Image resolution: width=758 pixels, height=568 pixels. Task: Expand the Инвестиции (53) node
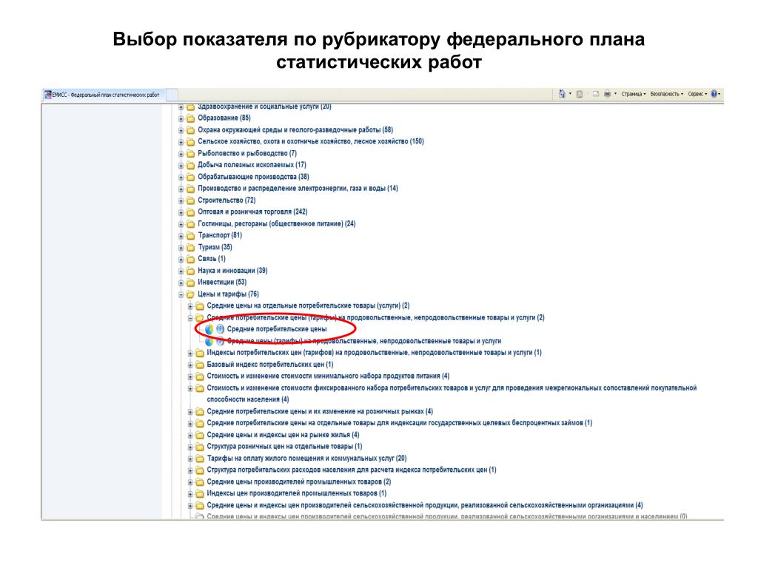[181, 283]
